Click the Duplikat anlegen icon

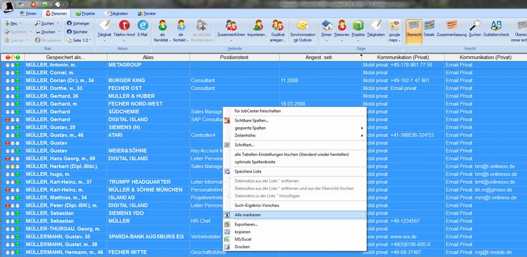(x=278, y=28)
